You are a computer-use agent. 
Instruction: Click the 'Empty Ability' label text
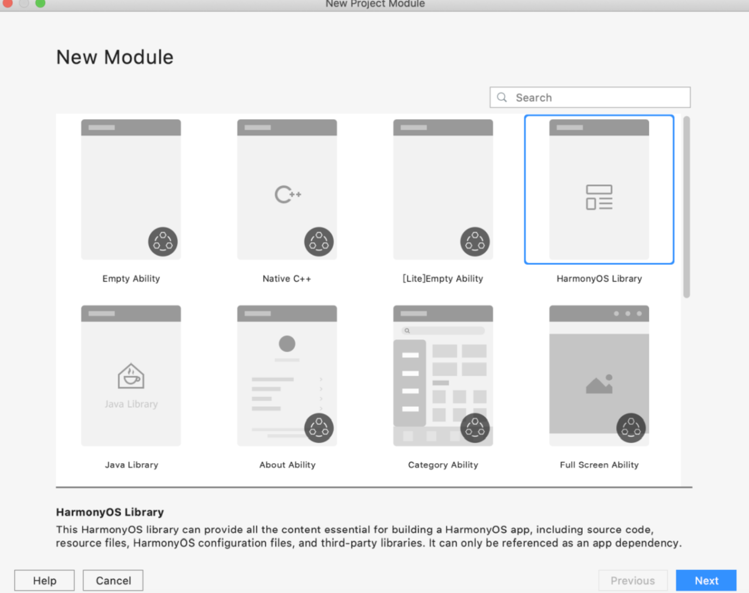(131, 278)
